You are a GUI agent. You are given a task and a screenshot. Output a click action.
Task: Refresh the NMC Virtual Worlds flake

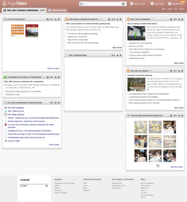pyautogui.click(x=171, y=71)
